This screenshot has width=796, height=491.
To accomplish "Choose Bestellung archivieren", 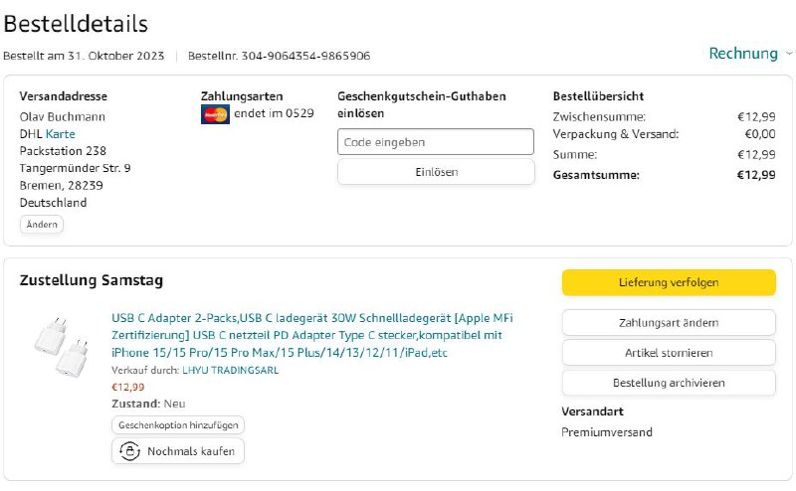I will 669,382.
